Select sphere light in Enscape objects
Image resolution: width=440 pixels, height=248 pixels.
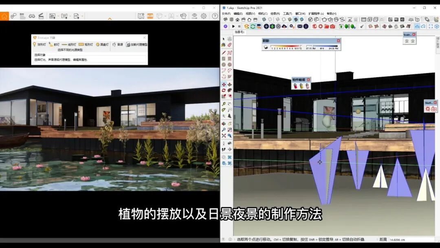39,44
